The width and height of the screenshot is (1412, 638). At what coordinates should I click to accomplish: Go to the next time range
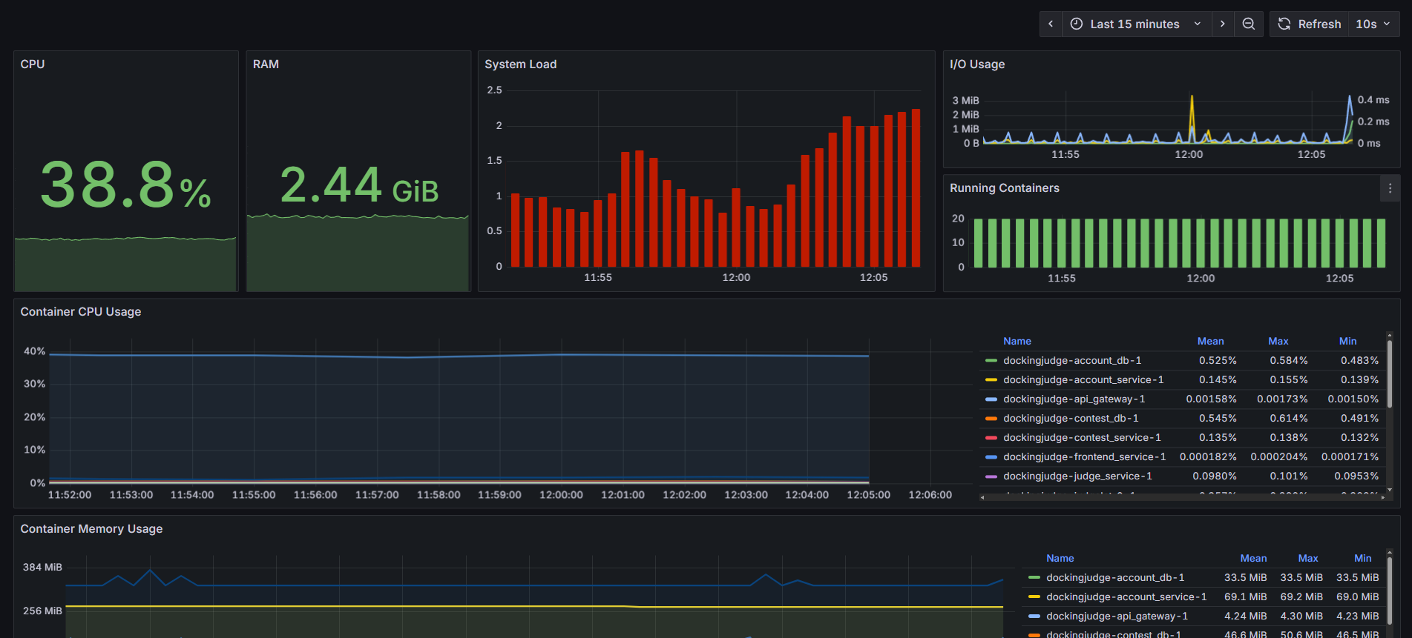click(x=1223, y=24)
